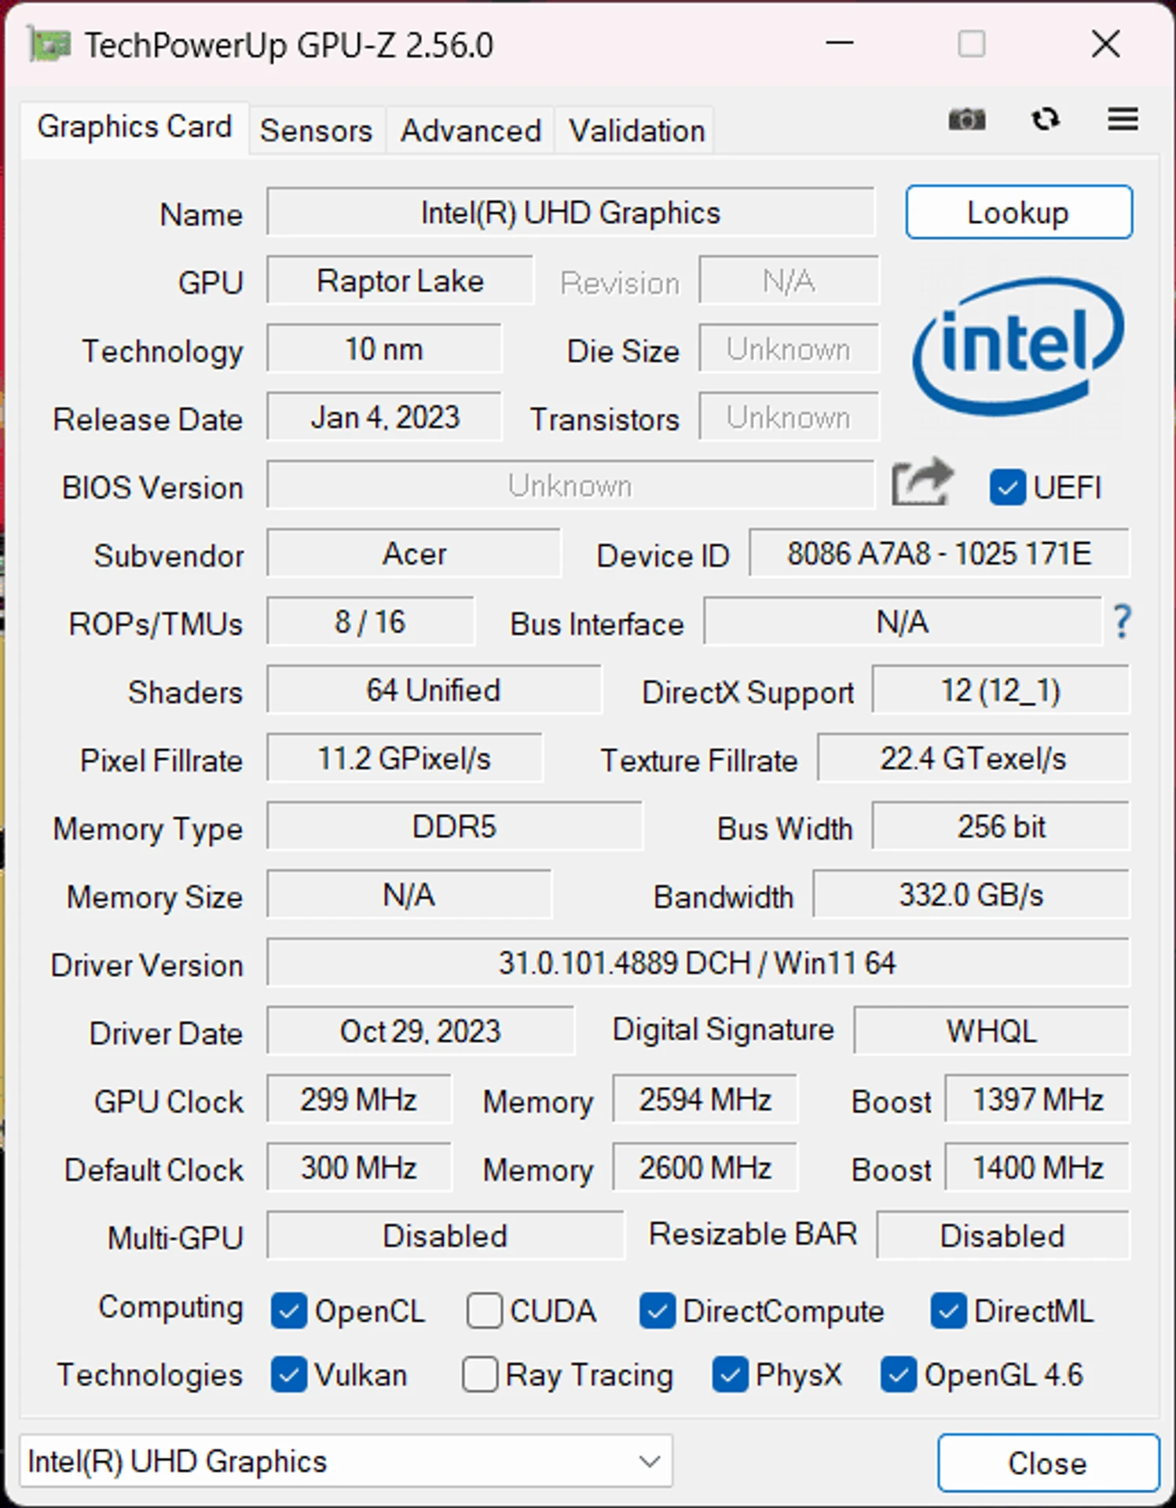This screenshot has width=1176, height=1508.
Task: Toggle the OpenCL checkbox
Action: pos(288,1311)
